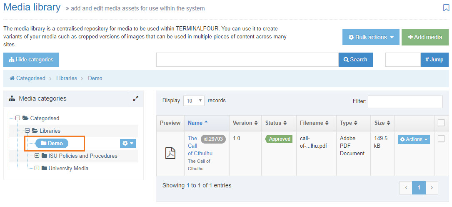The height and width of the screenshot is (207, 452).
Task: Click the previous page arrow
Action: click(406, 188)
